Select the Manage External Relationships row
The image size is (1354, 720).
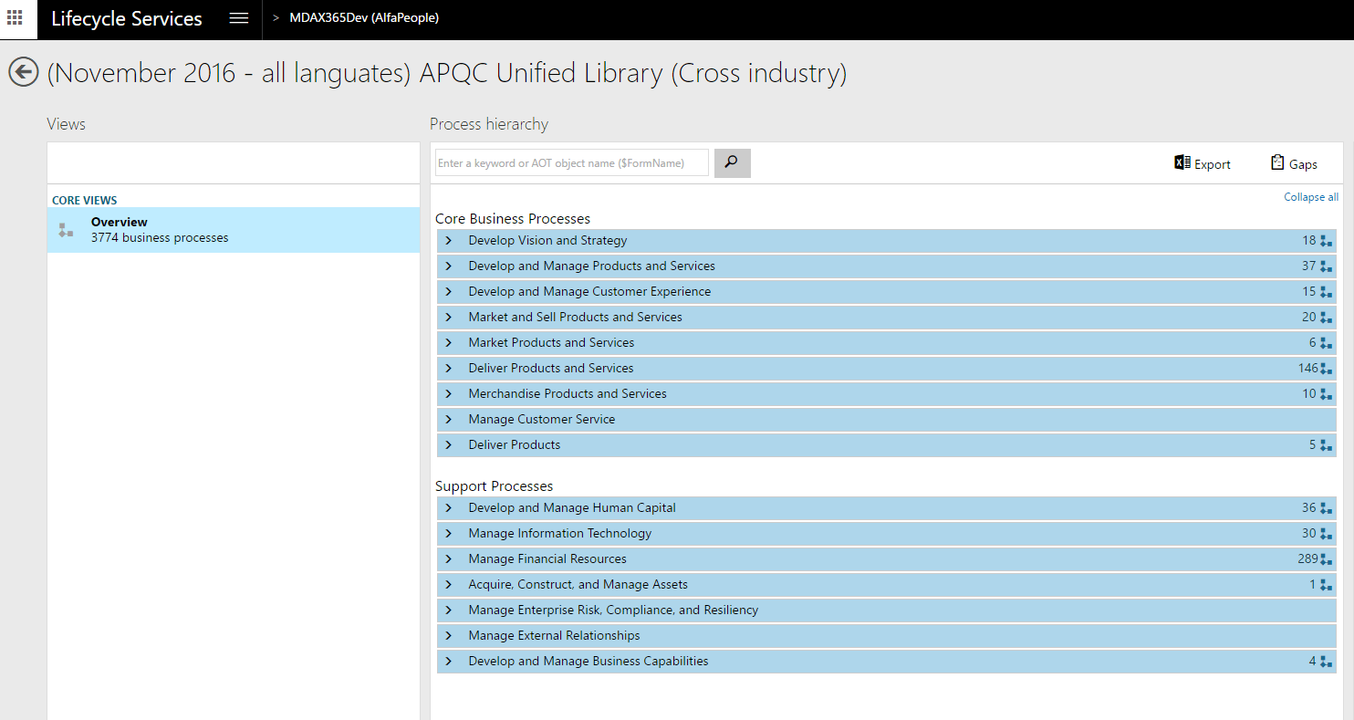554,636
